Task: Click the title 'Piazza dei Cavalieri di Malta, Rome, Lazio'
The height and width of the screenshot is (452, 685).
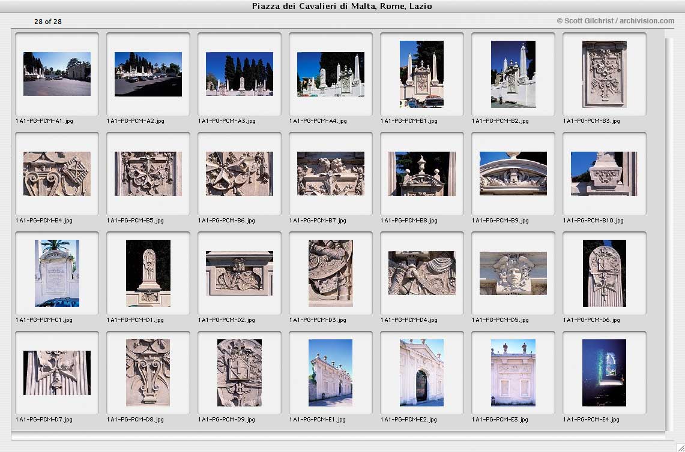Action: (342, 6)
